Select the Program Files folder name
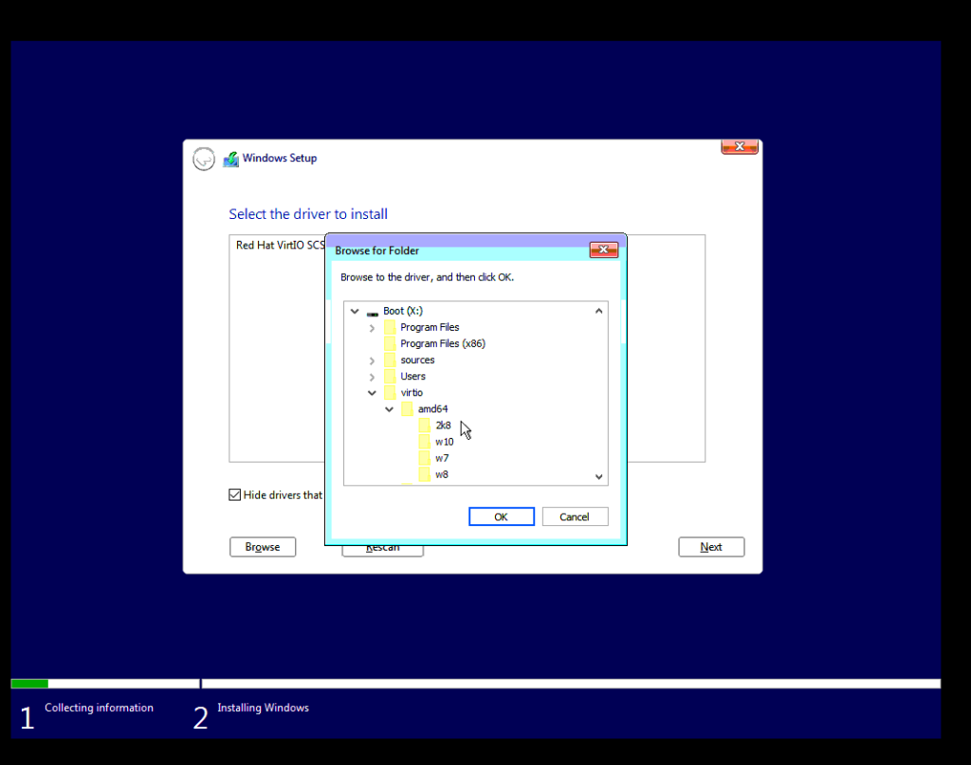 [430, 328]
